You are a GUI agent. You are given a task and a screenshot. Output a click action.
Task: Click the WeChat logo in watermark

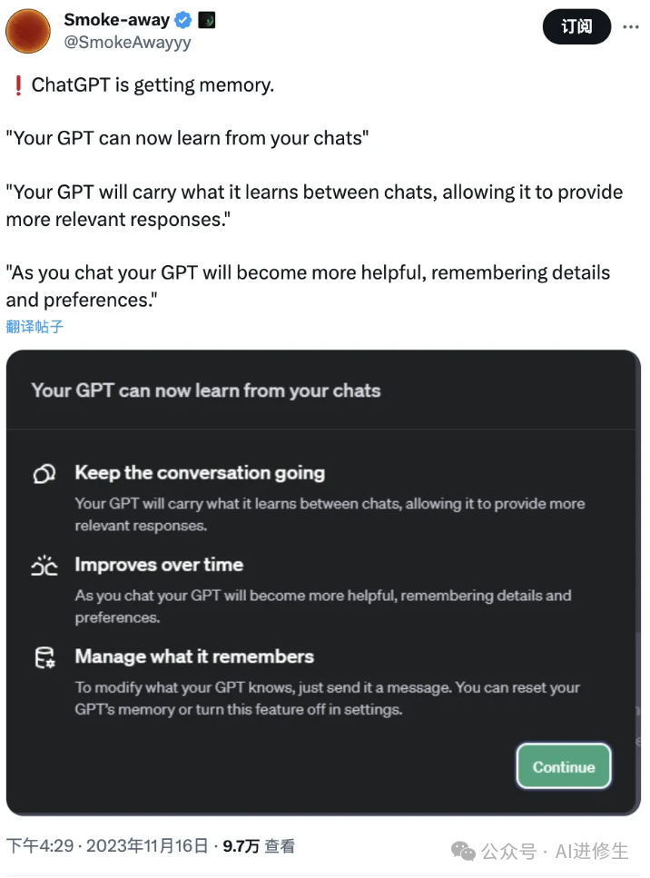point(463,852)
